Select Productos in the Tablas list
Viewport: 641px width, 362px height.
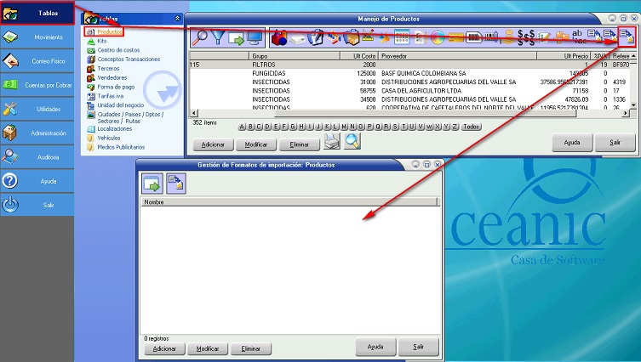110,31
